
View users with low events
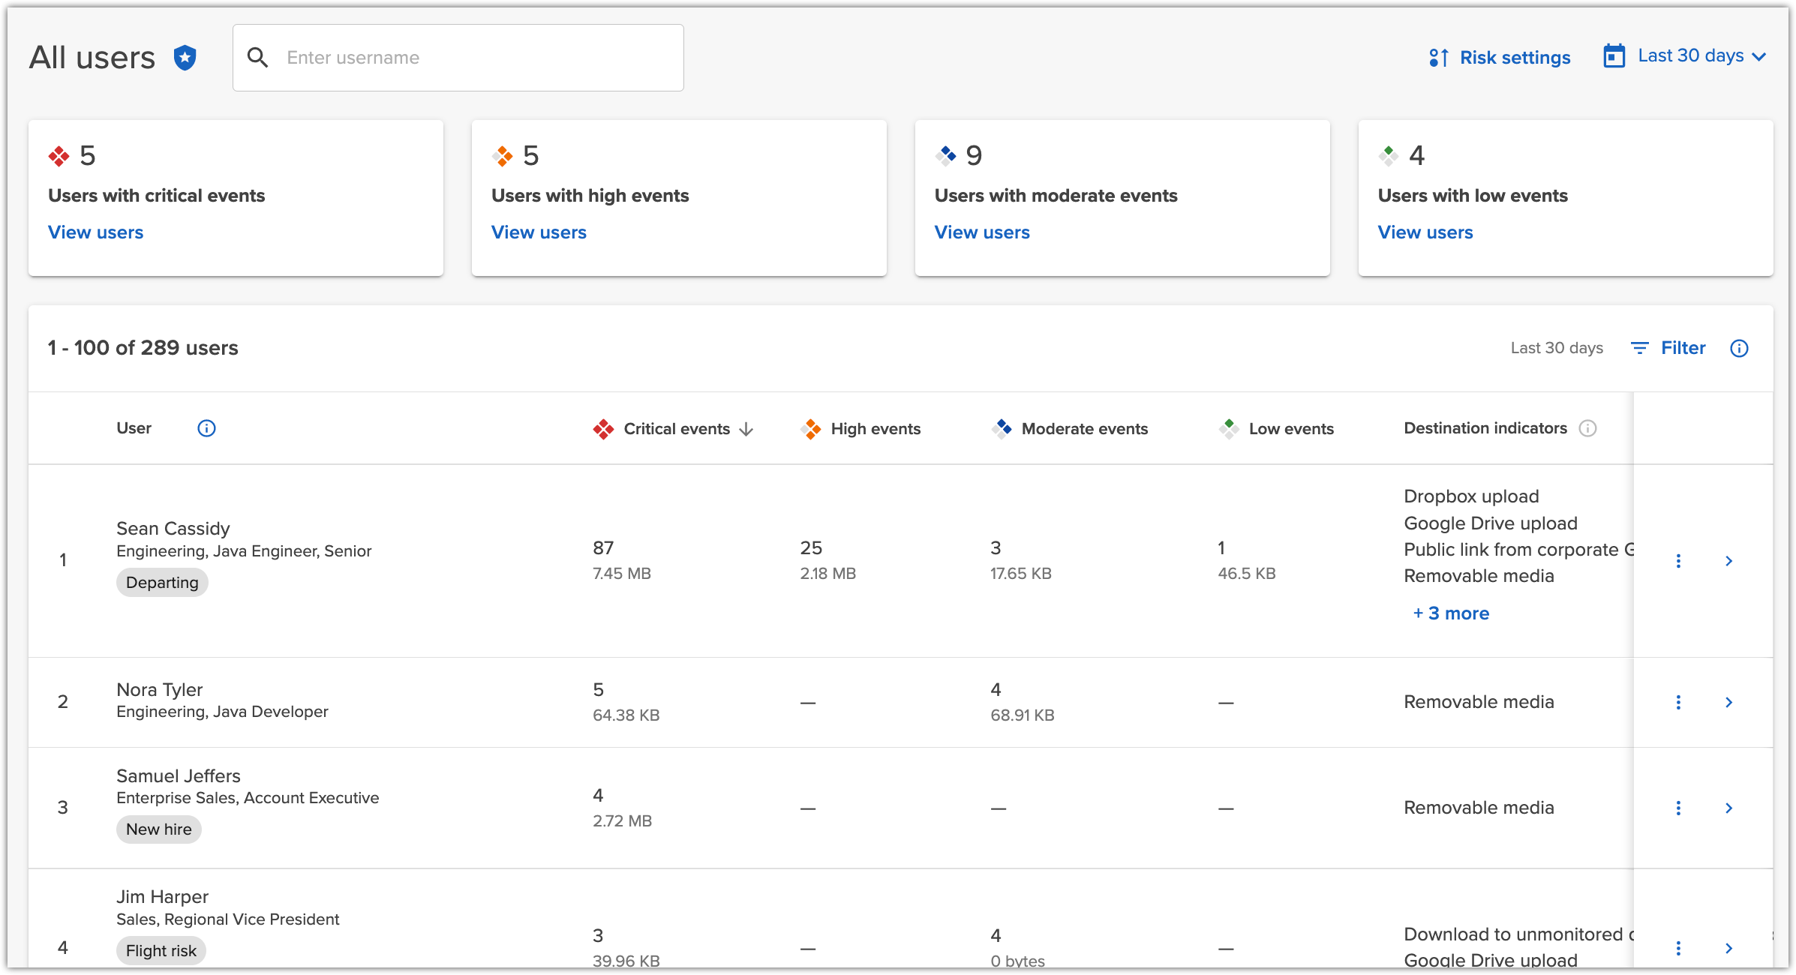click(x=1425, y=232)
